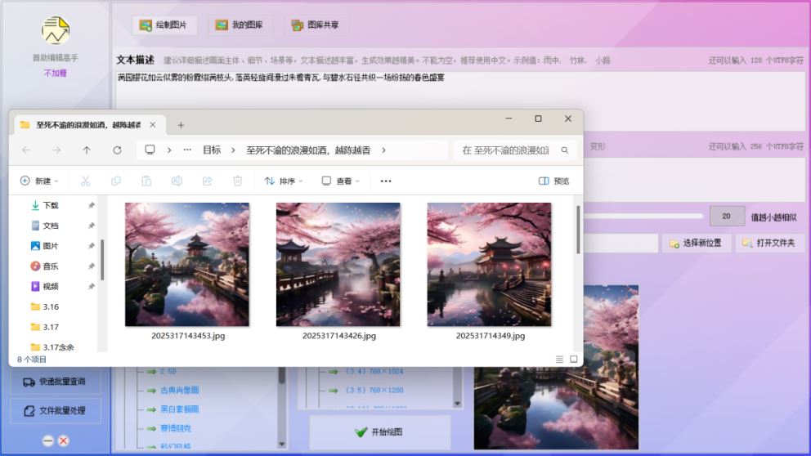The height and width of the screenshot is (456, 811).
Task: Click the Rename icon in Explorer toolbar
Action: click(x=177, y=181)
